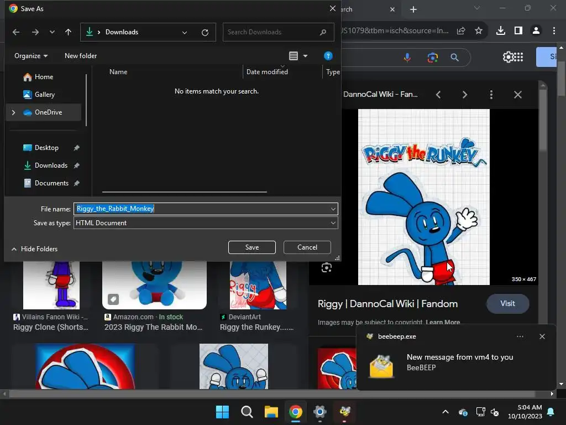Click the File name text field
This screenshot has width=566, height=425.
coord(201,209)
